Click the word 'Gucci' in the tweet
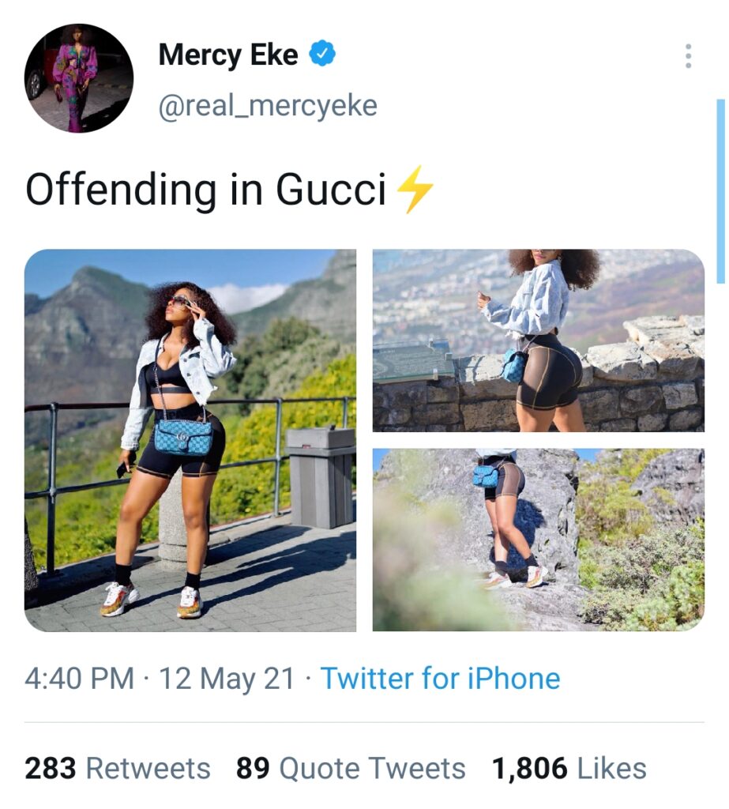The height and width of the screenshot is (809, 729). [x=331, y=191]
